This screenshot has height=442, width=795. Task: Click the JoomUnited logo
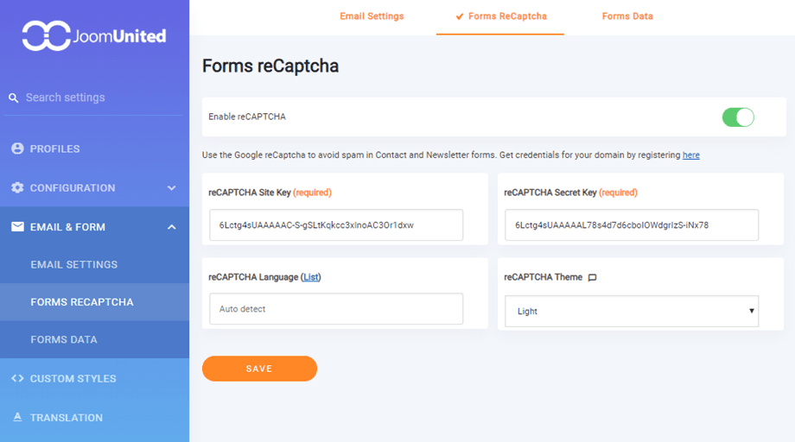(94, 36)
